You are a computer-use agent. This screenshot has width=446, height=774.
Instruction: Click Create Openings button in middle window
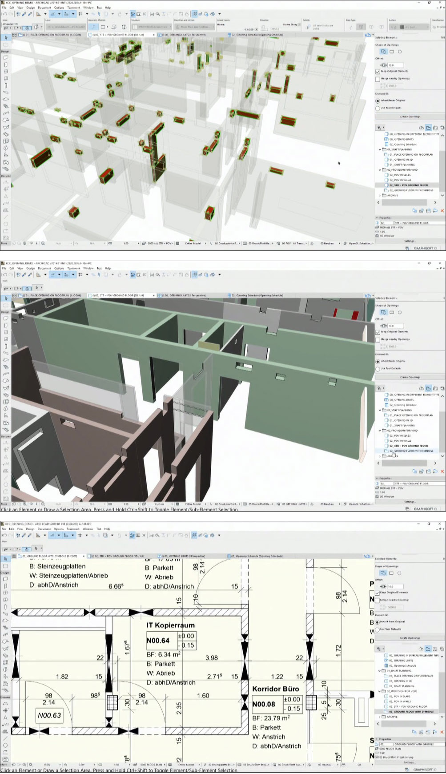tap(410, 377)
